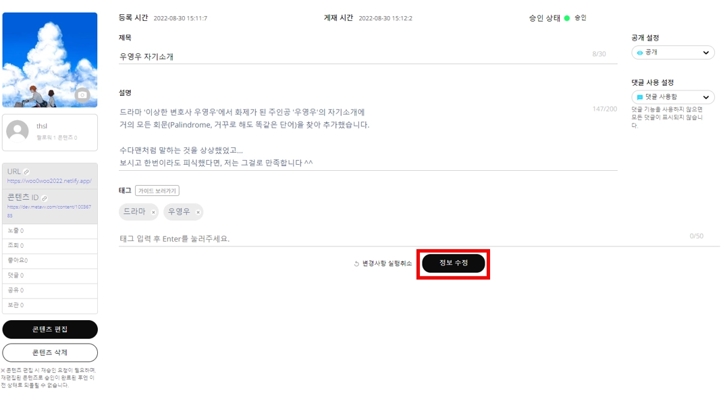The height and width of the screenshot is (393, 727).
Task: Click the 정보 수정 button
Action: (454, 263)
